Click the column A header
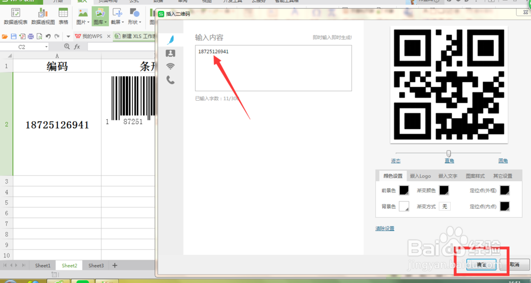Image resolution: width=531 pixels, height=283 pixels. pos(57,56)
